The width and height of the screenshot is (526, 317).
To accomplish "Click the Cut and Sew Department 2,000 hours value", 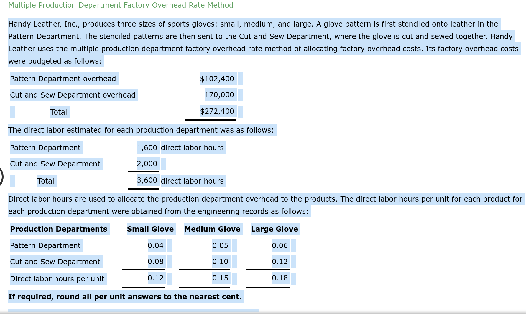I will click(x=147, y=164).
